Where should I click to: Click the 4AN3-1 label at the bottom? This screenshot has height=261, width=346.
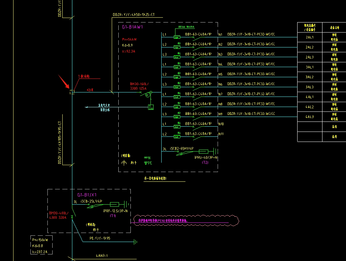tap(102, 256)
